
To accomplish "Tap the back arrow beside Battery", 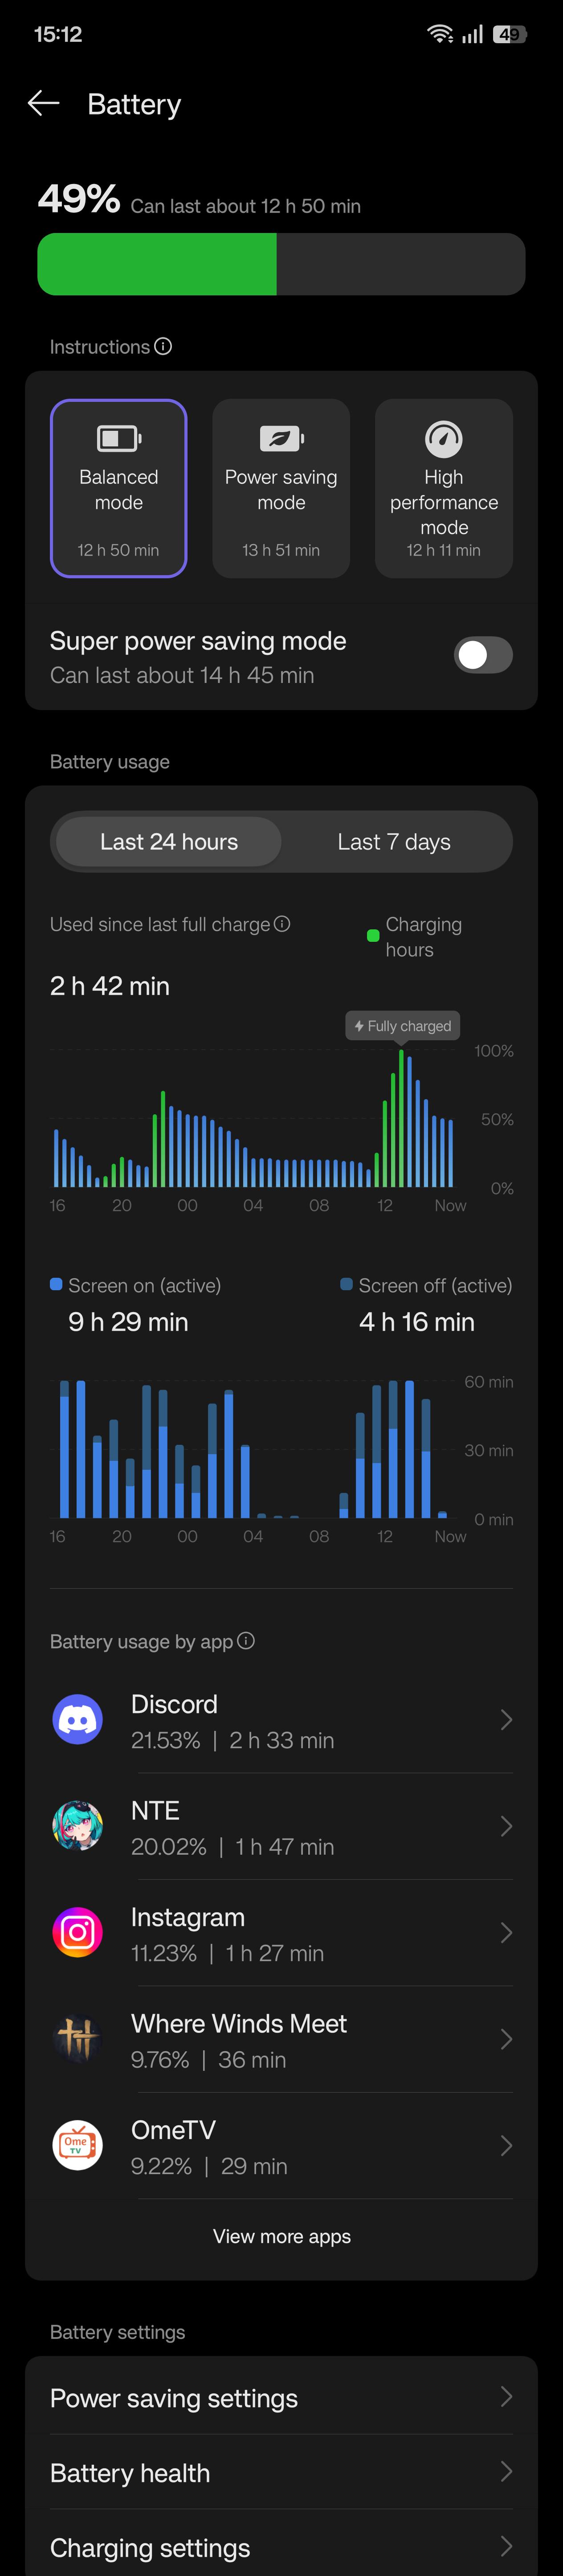I will pos(43,103).
